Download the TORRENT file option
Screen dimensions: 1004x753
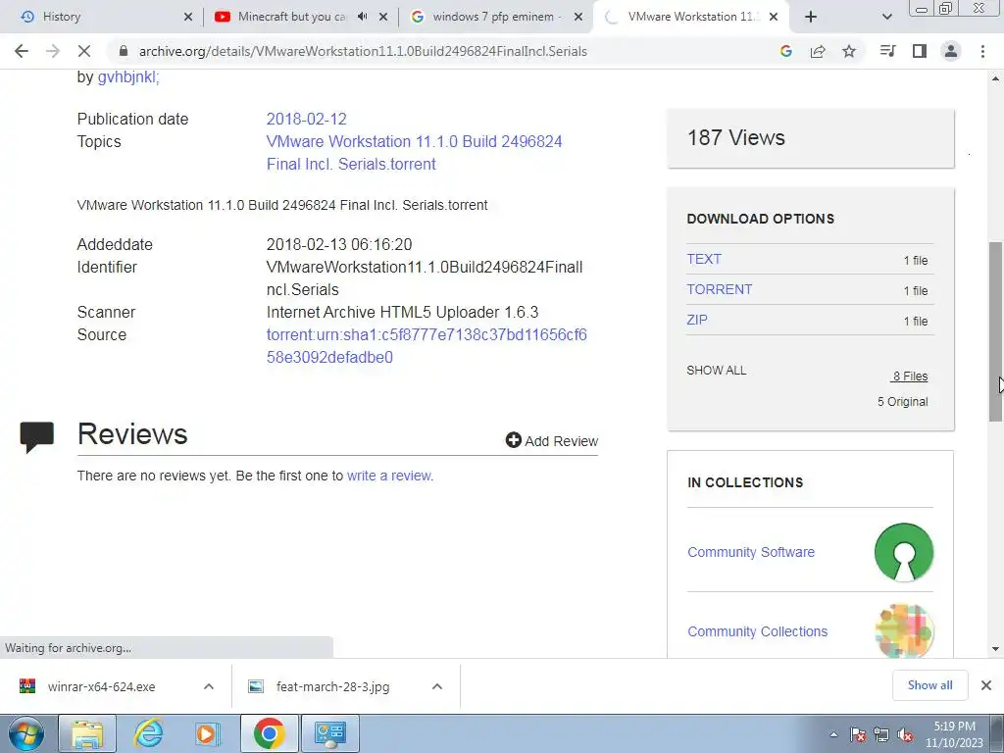click(x=719, y=289)
